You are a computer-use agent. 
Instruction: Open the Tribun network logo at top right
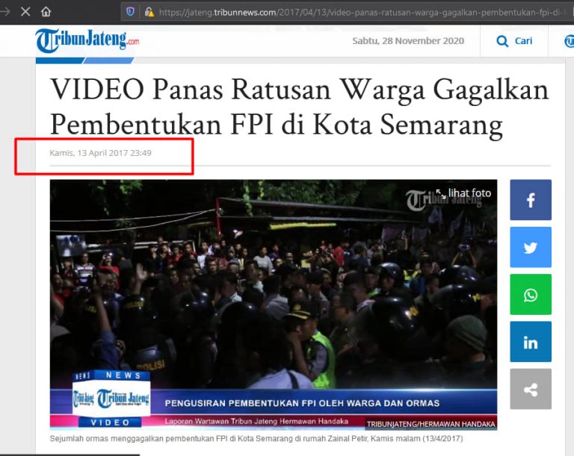[570, 41]
